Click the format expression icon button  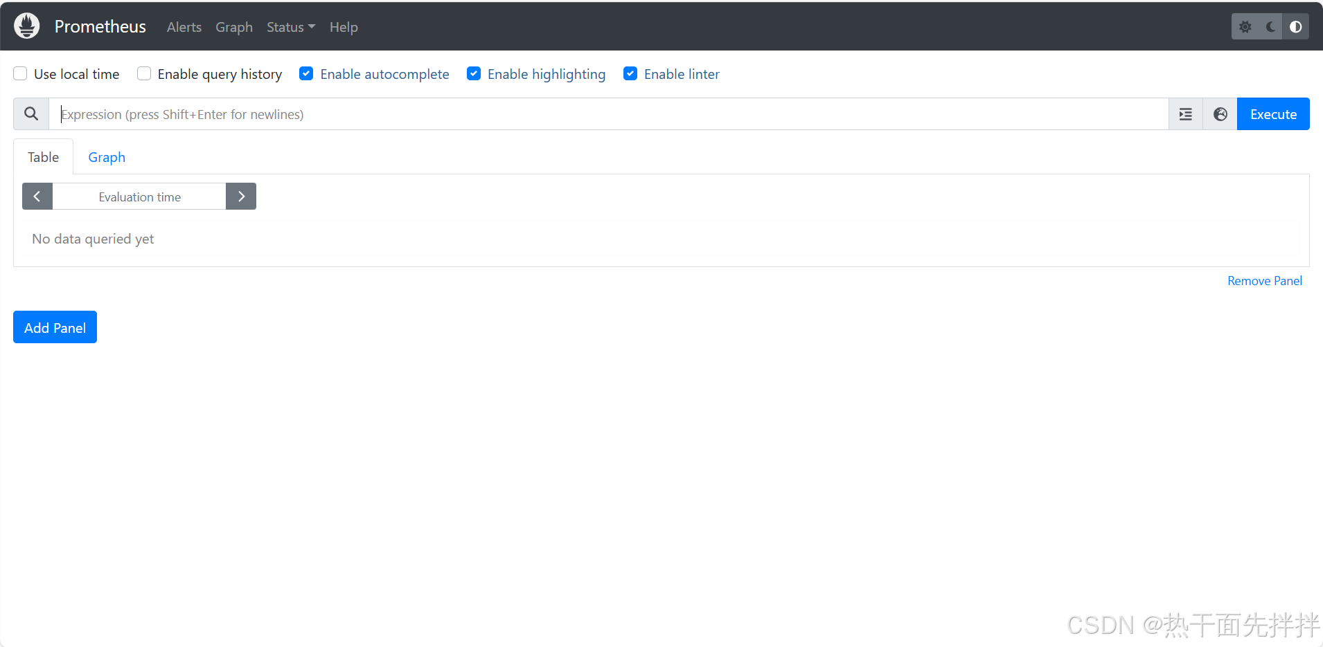pos(1186,114)
